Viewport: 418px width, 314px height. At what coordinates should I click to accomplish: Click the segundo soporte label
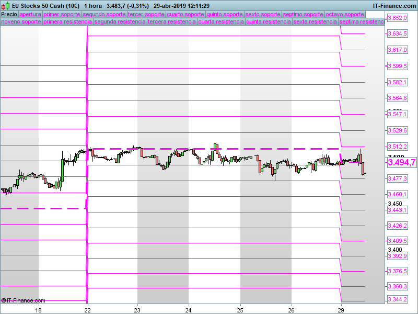click(x=104, y=15)
